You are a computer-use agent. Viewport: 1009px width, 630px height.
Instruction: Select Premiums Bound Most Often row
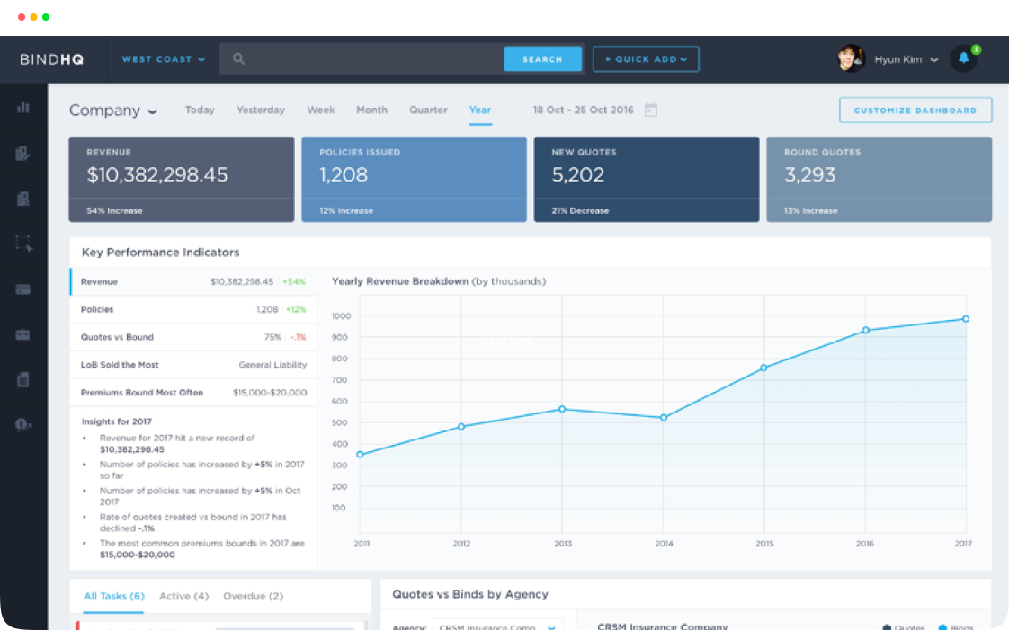[193, 392]
